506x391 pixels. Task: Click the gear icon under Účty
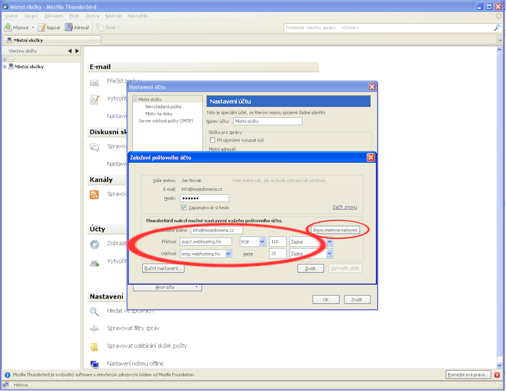click(x=94, y=244)
